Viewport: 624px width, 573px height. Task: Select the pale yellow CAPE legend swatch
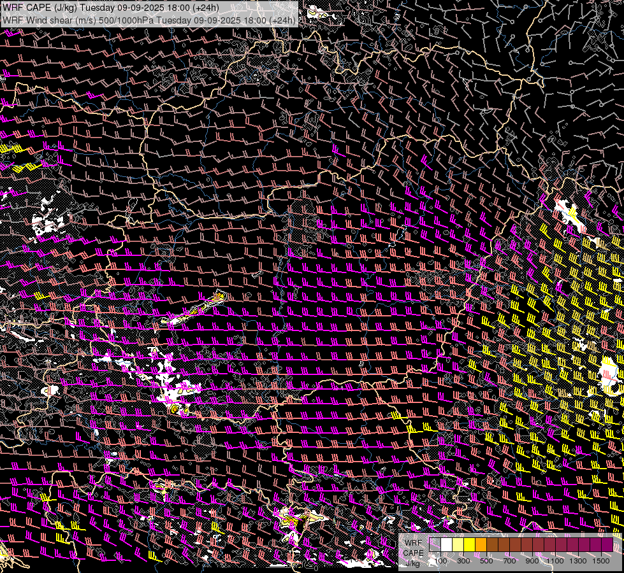tap(458, 544)
